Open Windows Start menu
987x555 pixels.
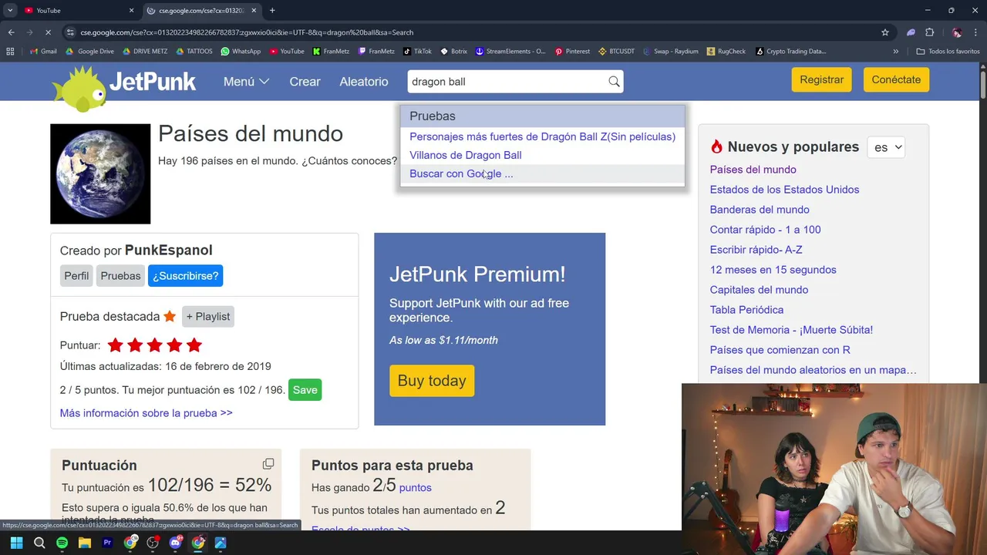[x=16, y=543]
